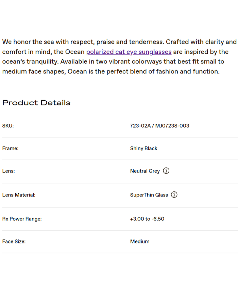Click the Rx Power Range label
This screenshot has height=289, width=238.
tap(22, 219)
